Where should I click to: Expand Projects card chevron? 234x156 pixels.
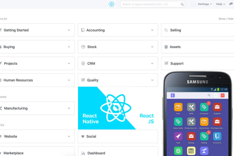pyautogui.click(x=69, y=63)
